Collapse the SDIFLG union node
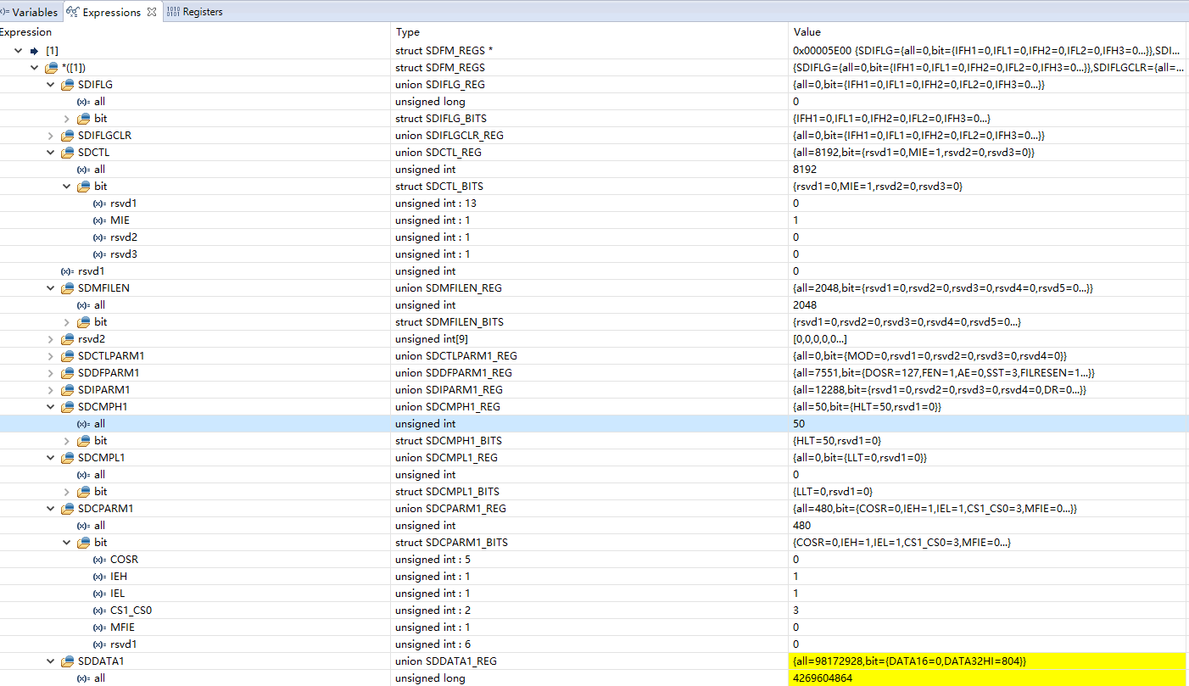 pos(51,85)
